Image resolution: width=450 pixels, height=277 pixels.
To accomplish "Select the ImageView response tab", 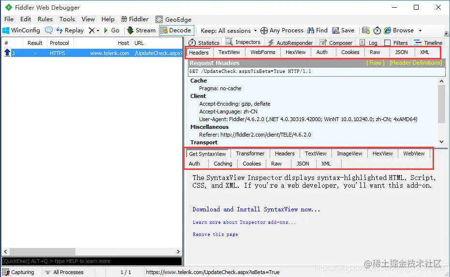I will [349, 153].
